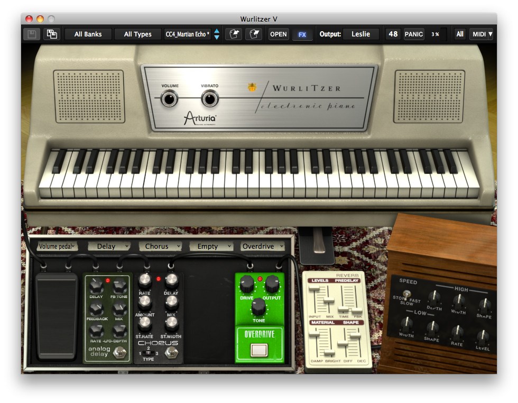Adjust the Reverb BRIGHT material slider
The width and height of the screenshot is (518, 403).
329,352
